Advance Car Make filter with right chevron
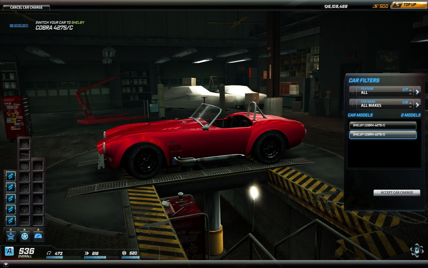 point(417,105)
